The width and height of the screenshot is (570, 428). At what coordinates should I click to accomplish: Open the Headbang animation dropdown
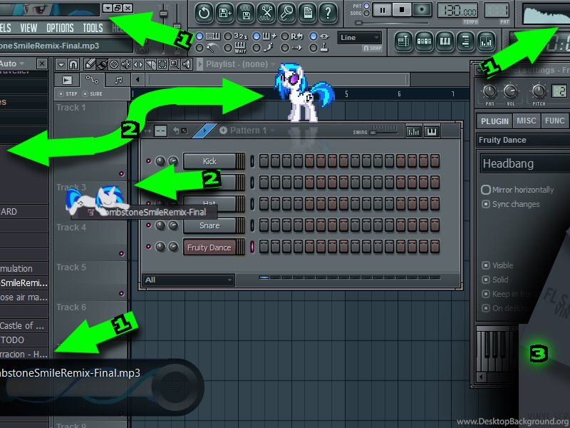(525, 164)
